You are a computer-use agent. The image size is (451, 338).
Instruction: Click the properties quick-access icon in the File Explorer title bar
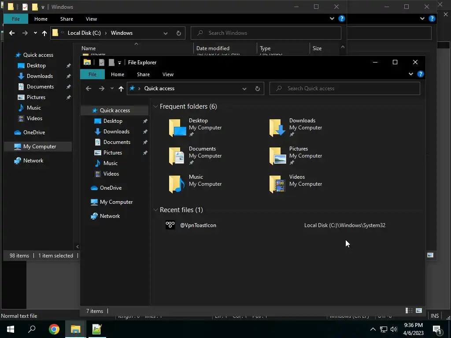point(102,62)
